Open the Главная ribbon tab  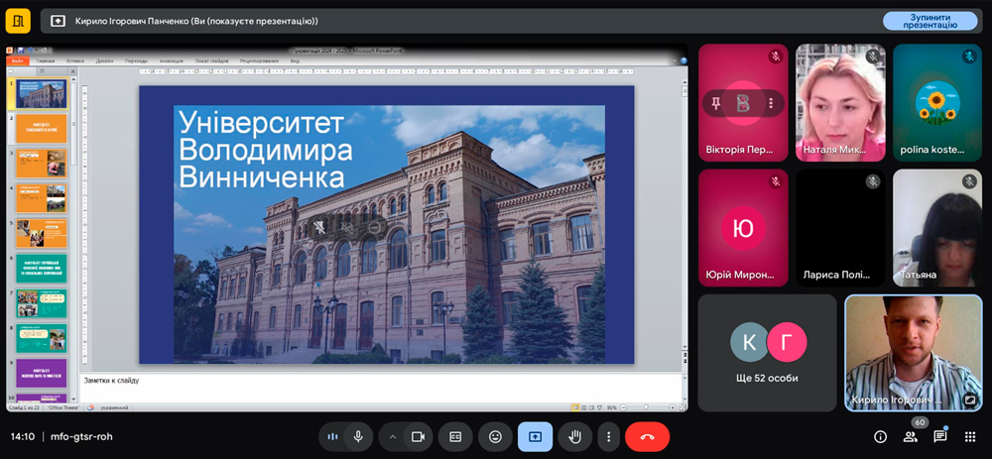pos(46,60)
